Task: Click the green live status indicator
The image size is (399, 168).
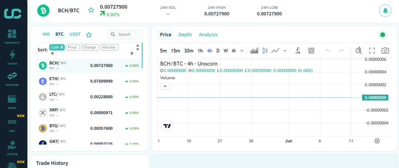Action: [382, 35]
